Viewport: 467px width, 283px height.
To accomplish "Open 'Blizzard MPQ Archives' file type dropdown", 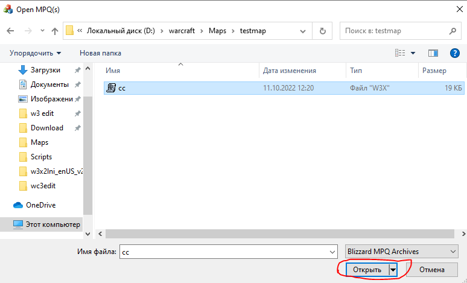I will 401,252.
